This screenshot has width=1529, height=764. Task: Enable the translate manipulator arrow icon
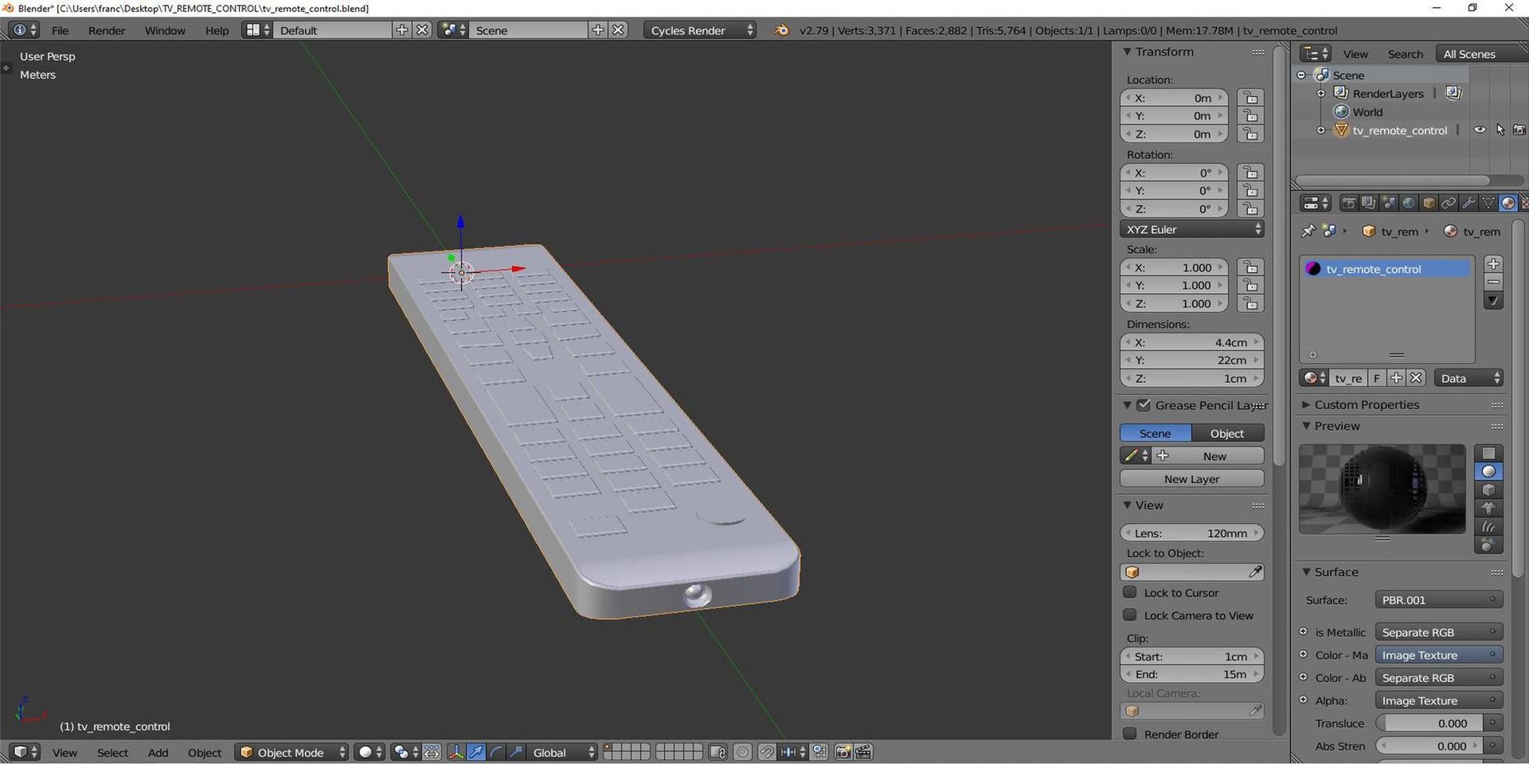[x=476, y=752]
